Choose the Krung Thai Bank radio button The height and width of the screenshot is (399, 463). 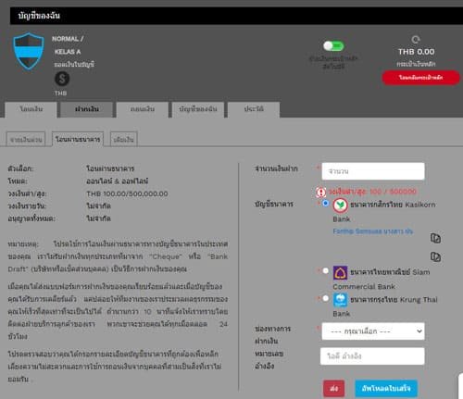[325, 298]
